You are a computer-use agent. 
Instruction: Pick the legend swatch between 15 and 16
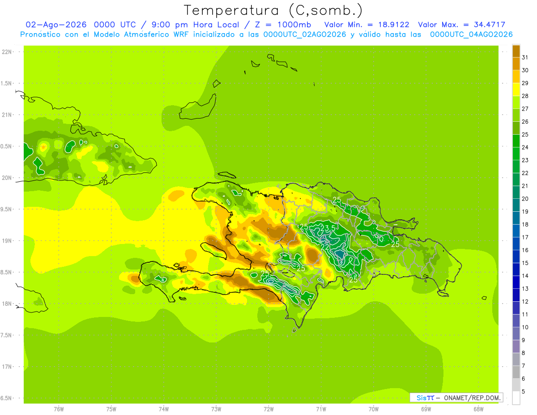[x=516, y=257]
